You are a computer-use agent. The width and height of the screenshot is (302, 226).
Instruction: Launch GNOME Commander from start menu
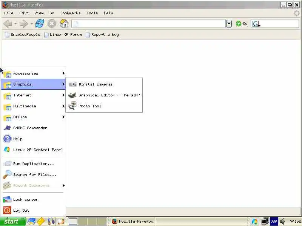tap(33, 128)
